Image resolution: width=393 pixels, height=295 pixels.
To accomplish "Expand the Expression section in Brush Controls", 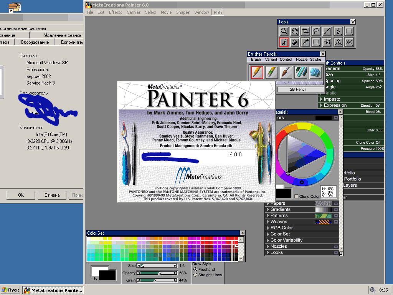I will click(x=321, y=105).
